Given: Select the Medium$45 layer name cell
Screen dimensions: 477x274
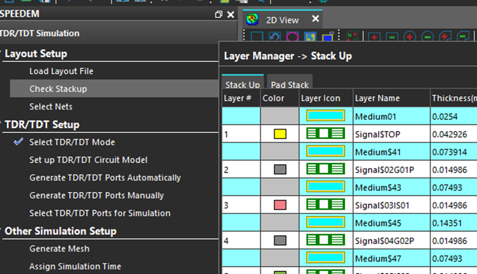Looking at the screenshot, I should (392, 223).
